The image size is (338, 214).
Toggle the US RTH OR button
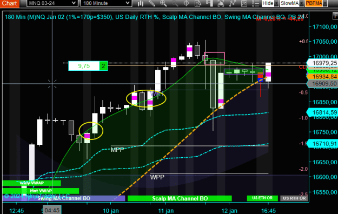tap(294, 198)
